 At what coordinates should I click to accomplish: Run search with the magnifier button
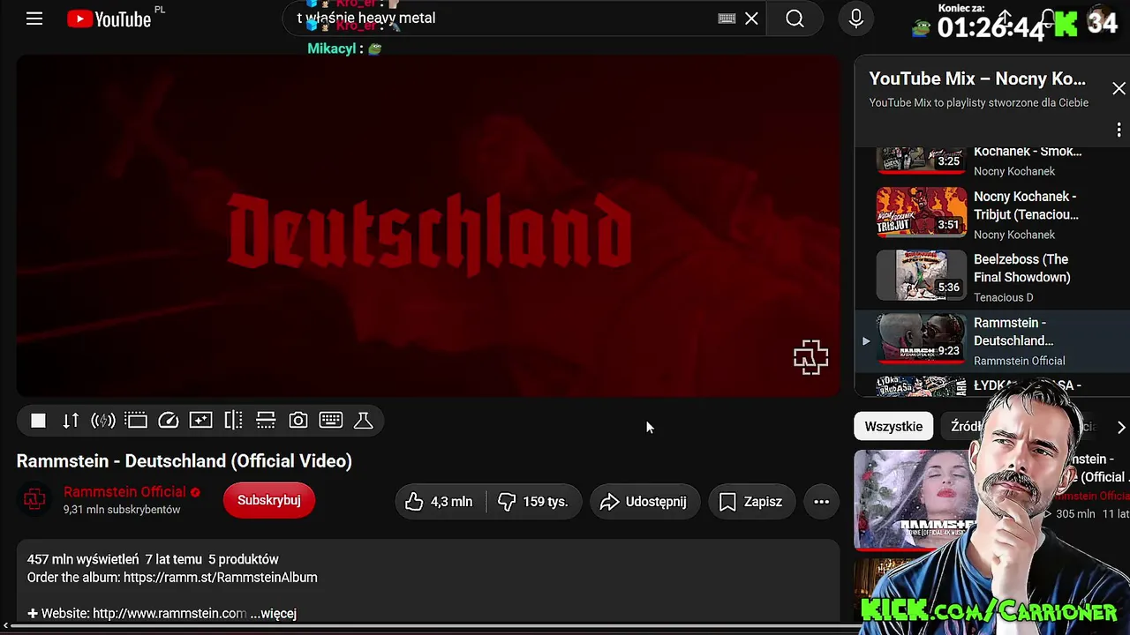click(x=795, y=19)
